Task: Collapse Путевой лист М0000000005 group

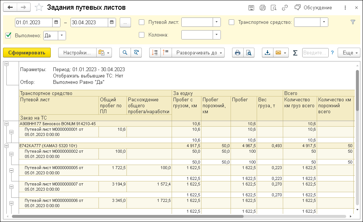Action: pyautogui.click(x=11, y=171)
